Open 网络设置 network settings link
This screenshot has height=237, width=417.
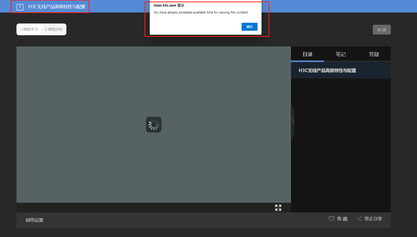(x=34, y=220)
